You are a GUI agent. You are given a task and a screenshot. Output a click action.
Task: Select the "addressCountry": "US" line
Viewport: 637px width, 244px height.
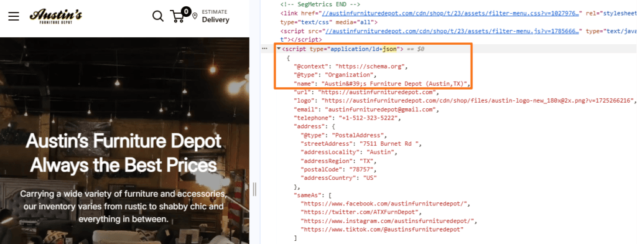pos(339,178)
